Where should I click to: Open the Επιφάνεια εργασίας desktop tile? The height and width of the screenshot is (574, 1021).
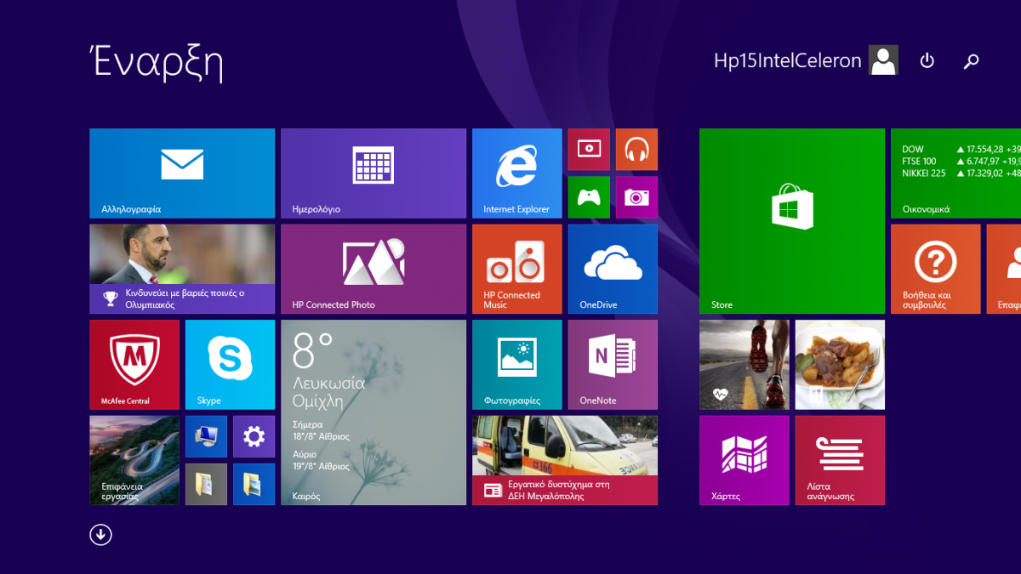tap(134, 460)
